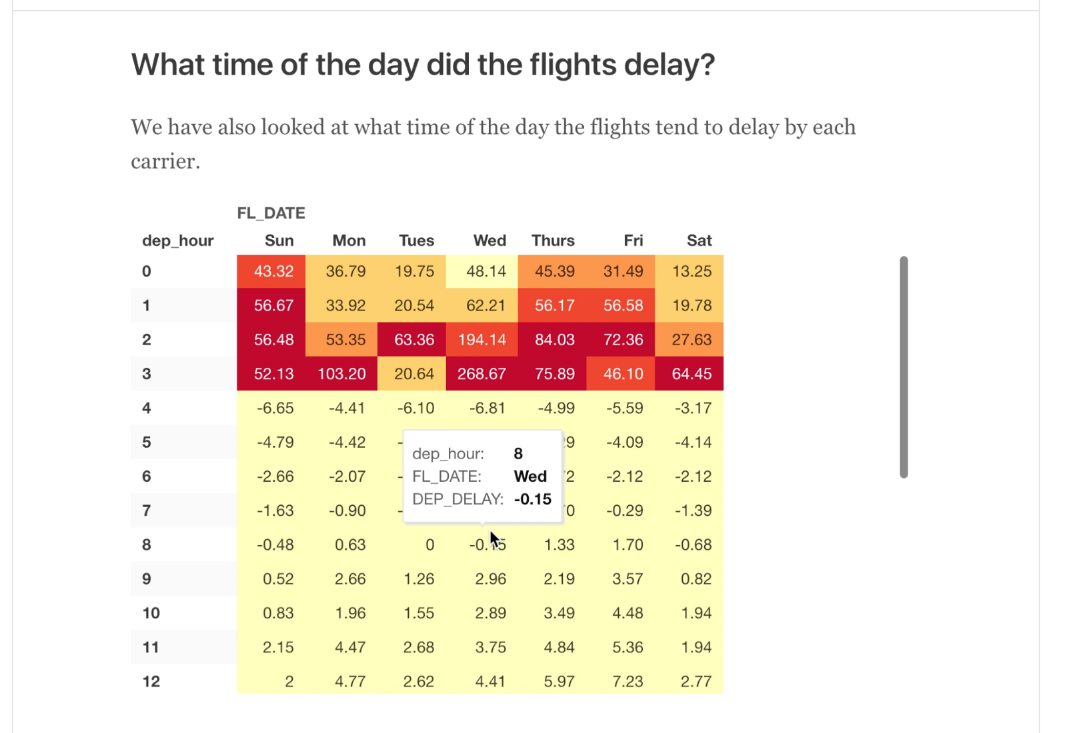Select the light yellow 48.14 cell
This screenshot has height=733, width=1067.
pyautogui.click(x=486, y=271)
